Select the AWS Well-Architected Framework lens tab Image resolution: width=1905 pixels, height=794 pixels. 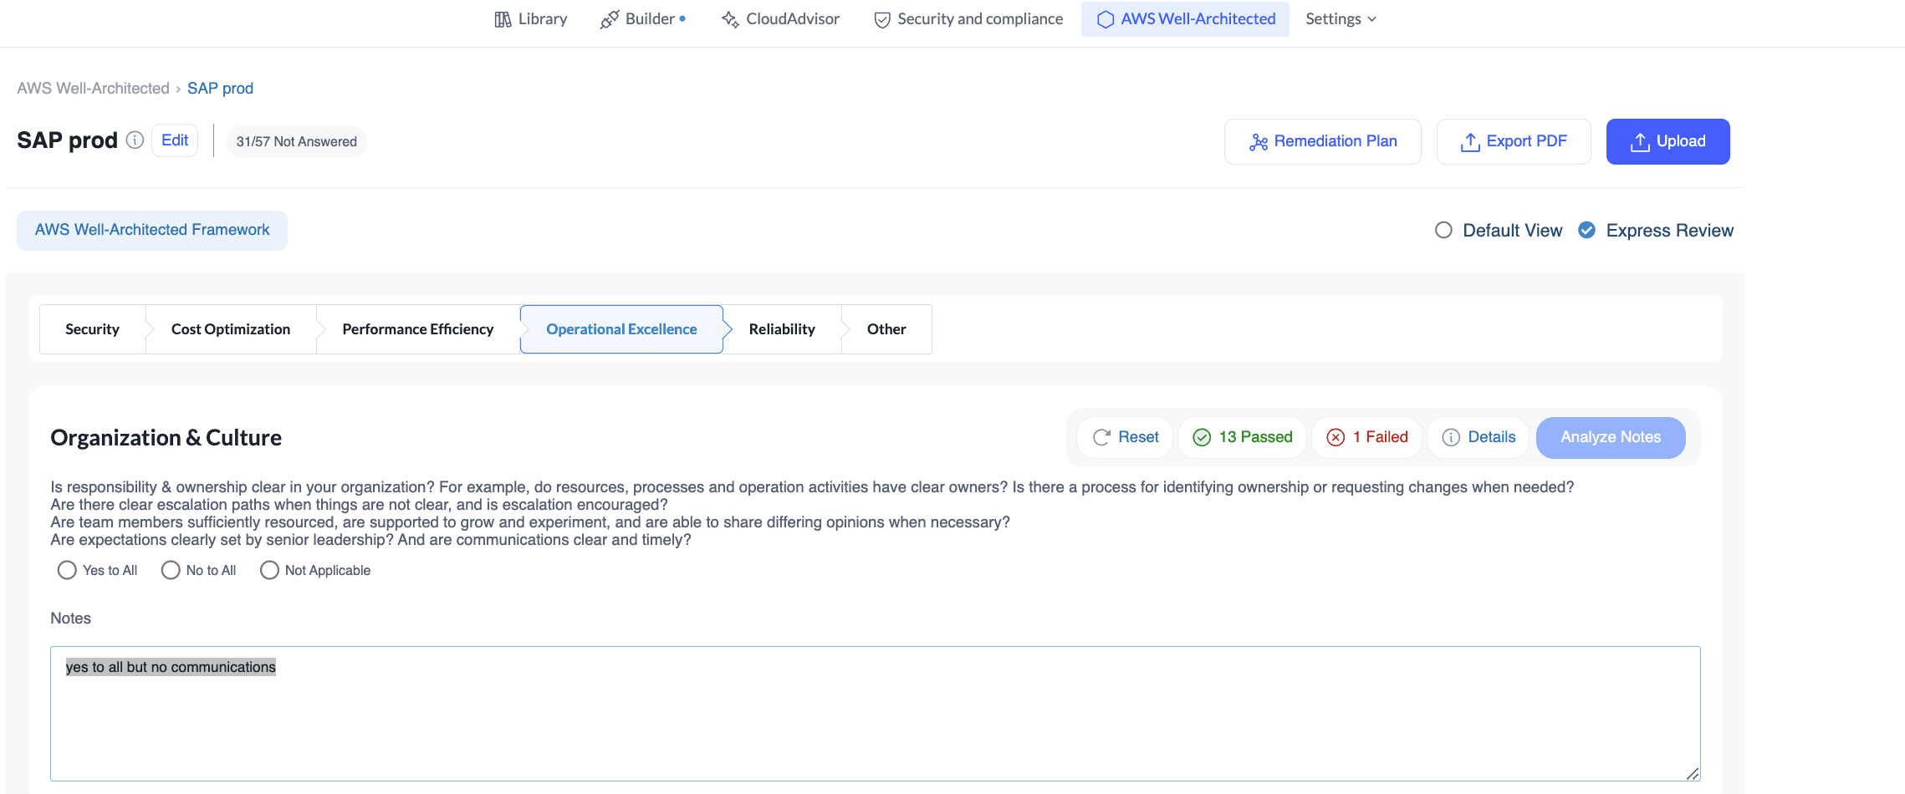point(152,230)
